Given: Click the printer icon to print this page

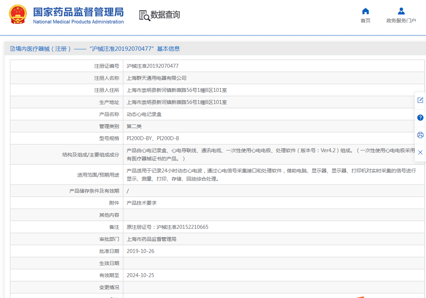Looking at the screenshot, I should pos(420,135).
